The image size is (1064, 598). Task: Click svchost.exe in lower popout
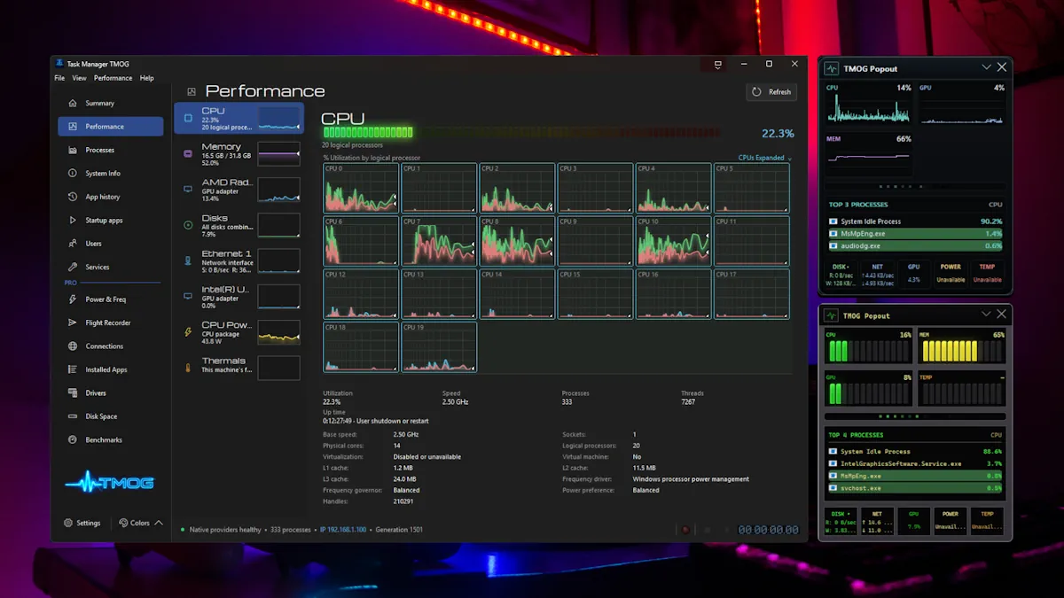[x=916, y=488]
